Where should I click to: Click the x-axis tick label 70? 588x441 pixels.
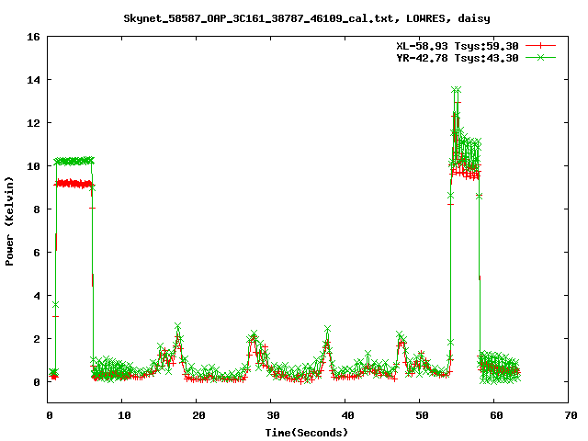click(571, 415)
